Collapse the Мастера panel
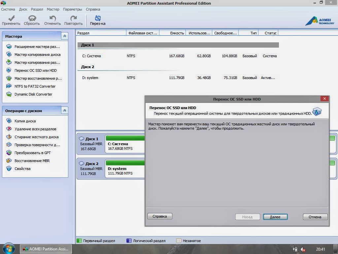Image resolution: width=338 pixels, height=254 pixels. [65, 36]
